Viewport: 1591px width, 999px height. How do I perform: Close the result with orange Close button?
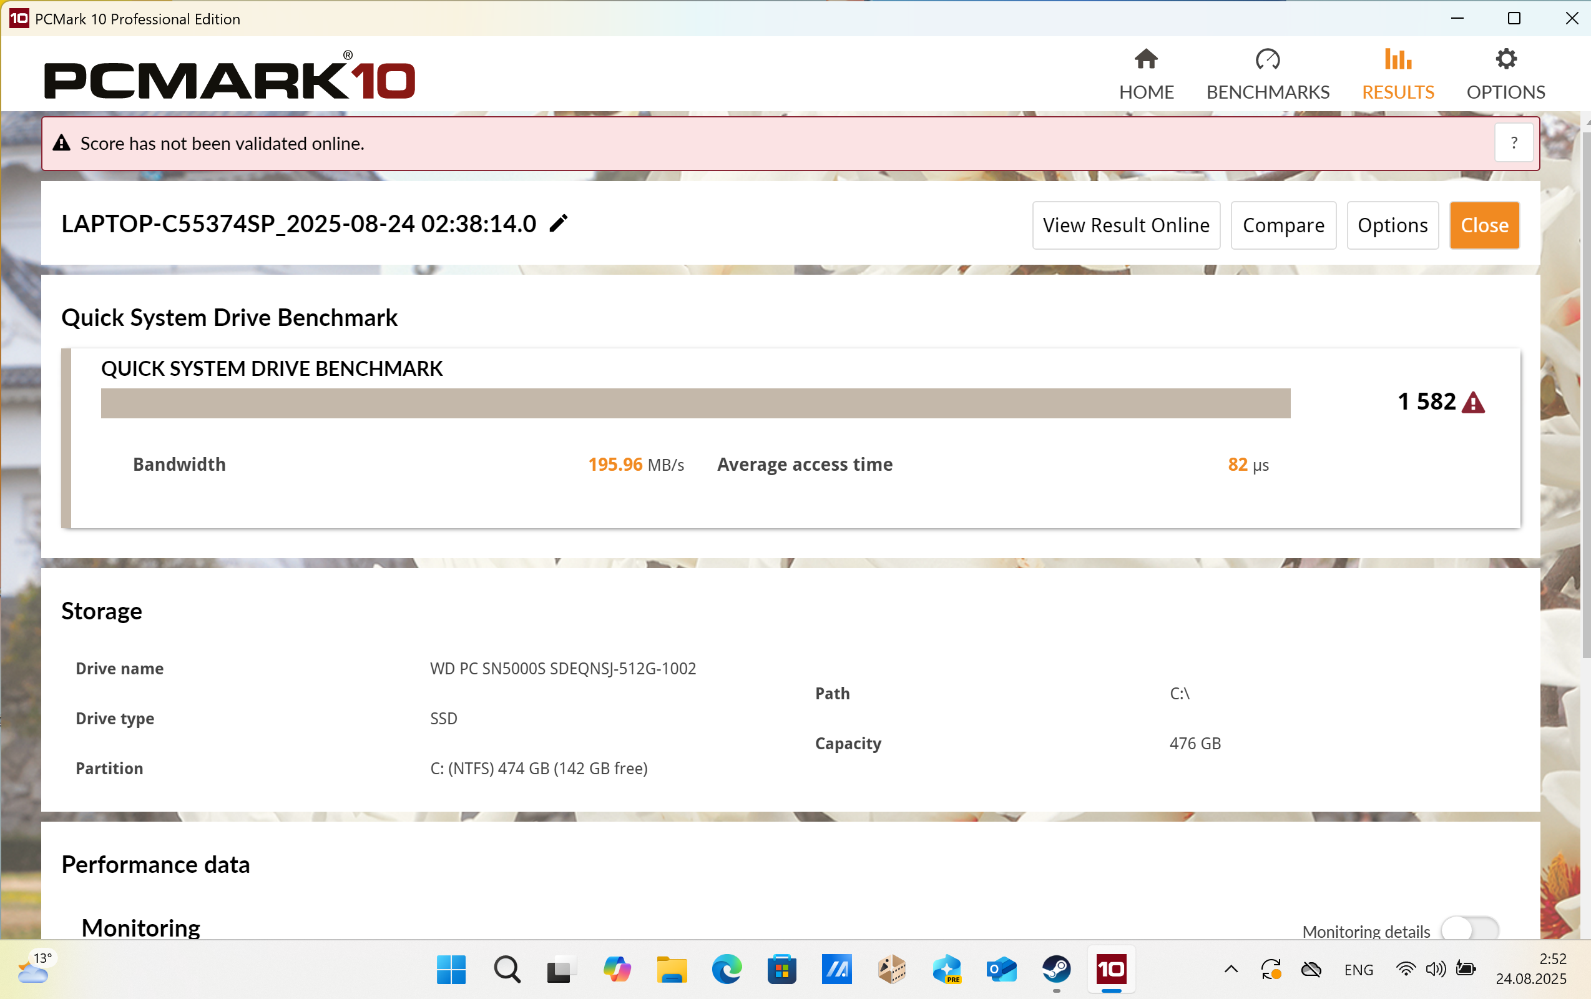[1484, 225]
